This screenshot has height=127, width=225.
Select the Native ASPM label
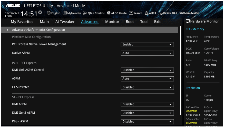[21, 53]
